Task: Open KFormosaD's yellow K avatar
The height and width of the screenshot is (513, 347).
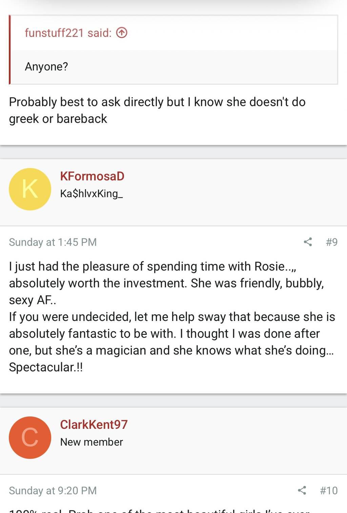Action: tap(30, 189)
